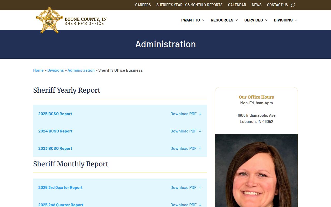
Task: Go to Administration breadcrumb link
Action: (81, 70)
